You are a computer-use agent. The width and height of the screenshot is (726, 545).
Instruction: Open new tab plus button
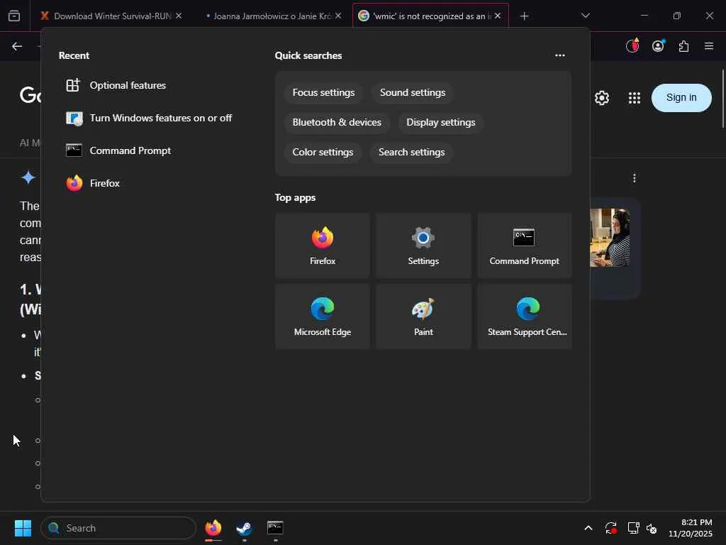(x=524, y=16)
